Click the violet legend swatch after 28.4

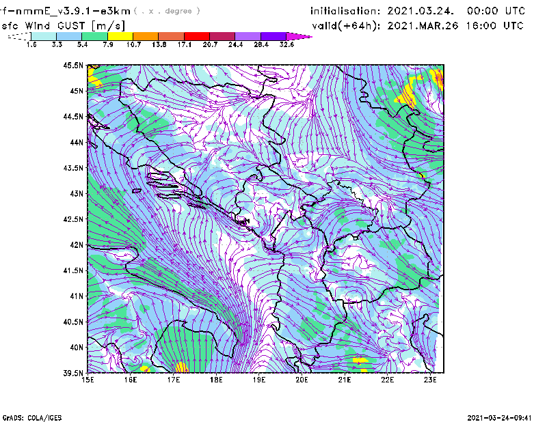point(273,36)
